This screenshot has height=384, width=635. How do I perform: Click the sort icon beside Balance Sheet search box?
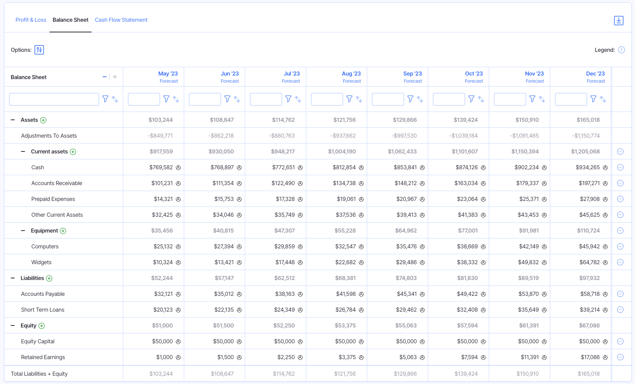pos(115,99)
